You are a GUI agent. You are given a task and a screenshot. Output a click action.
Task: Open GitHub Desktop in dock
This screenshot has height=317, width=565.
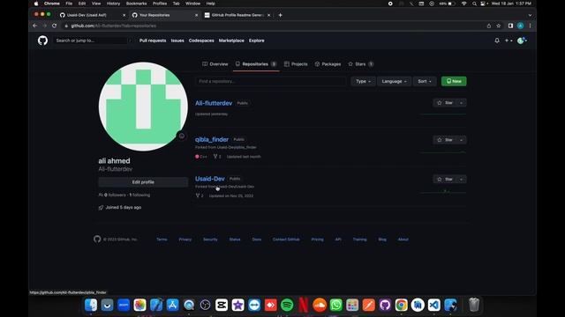385,305
